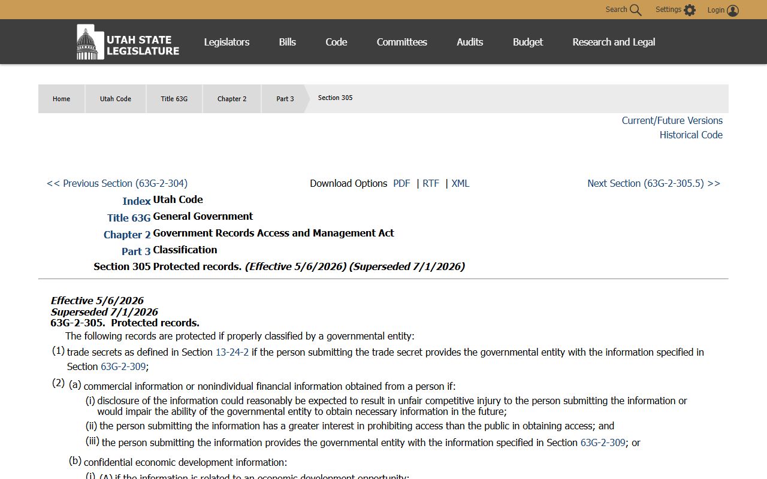Open the Index link
The image size is (767, 479).
tap(137, 201)
